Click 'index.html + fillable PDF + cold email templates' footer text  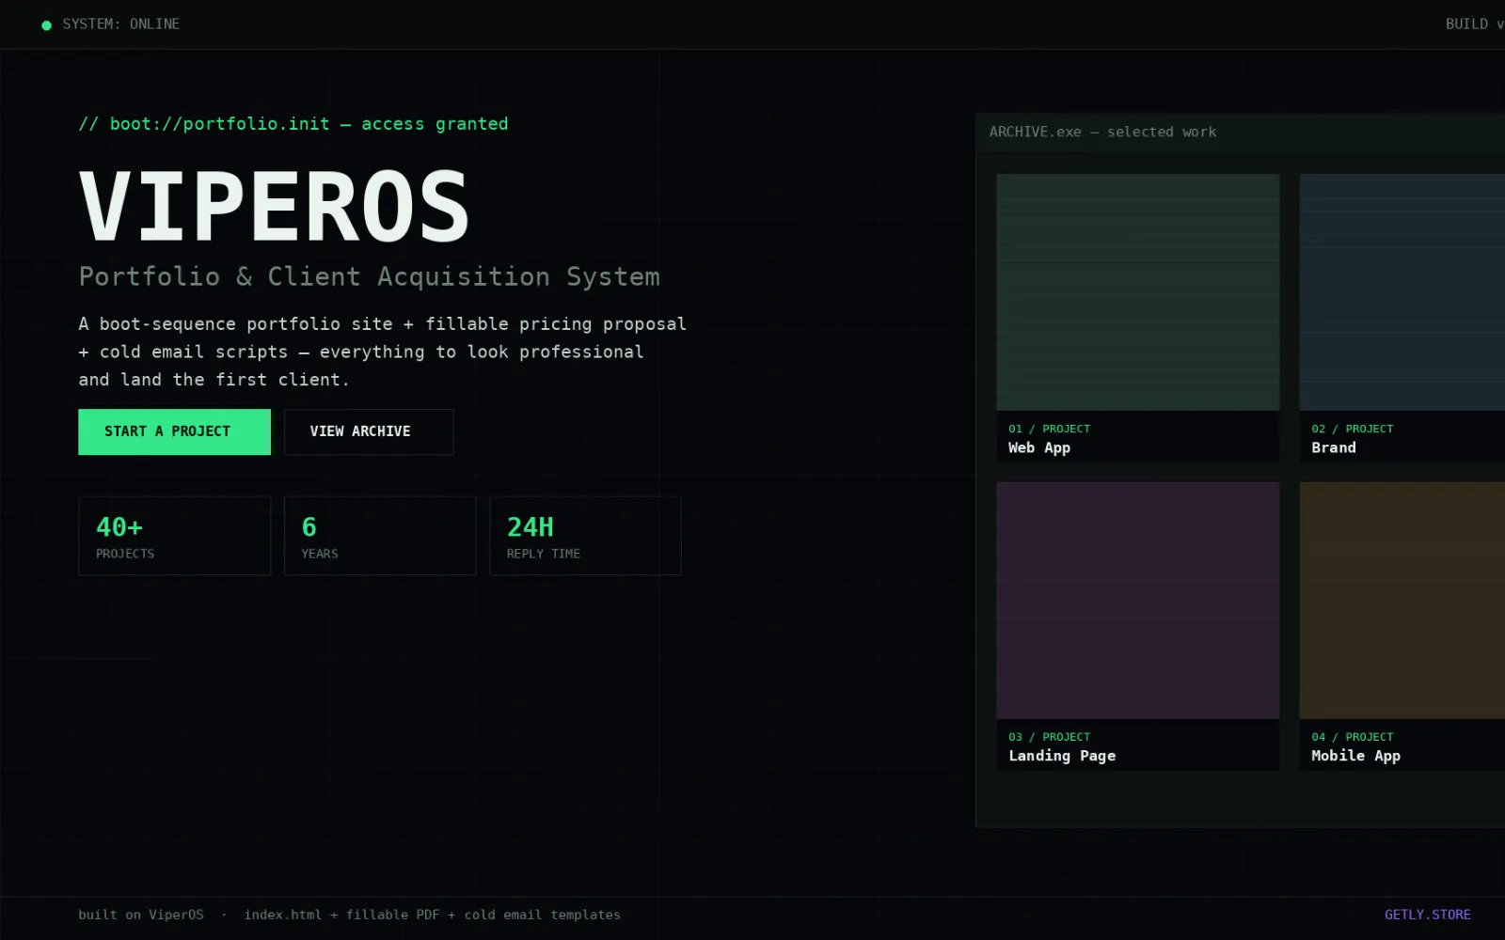[x=432, y=915]
